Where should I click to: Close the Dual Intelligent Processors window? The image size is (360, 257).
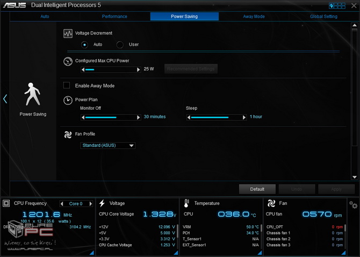tap(354, 5)
